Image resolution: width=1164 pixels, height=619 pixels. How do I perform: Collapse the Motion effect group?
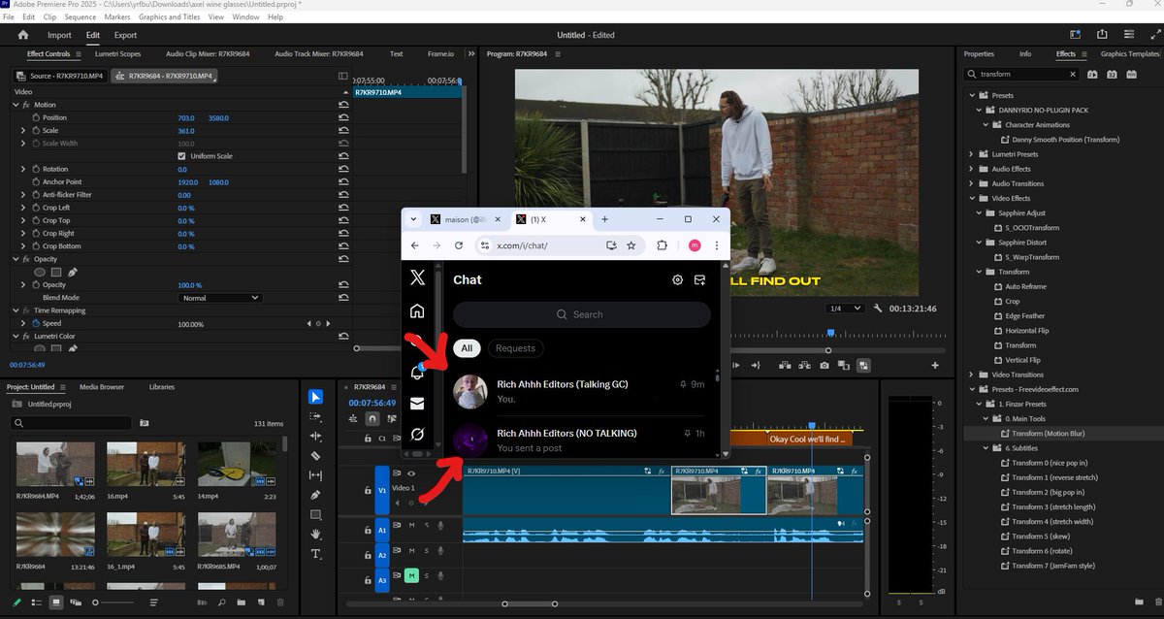[16, 105]
